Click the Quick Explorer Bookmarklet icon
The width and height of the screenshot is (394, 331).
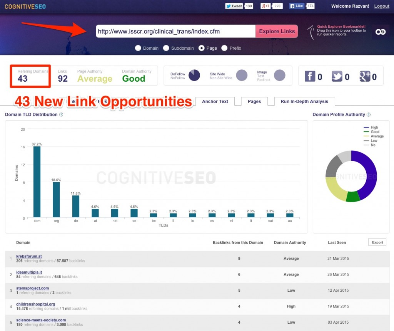381,32
